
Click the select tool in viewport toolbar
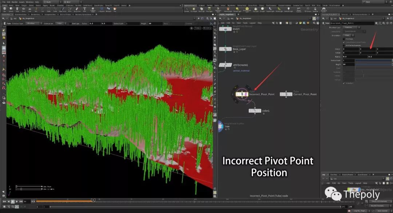pyautogui.click(x=4, y=43)
